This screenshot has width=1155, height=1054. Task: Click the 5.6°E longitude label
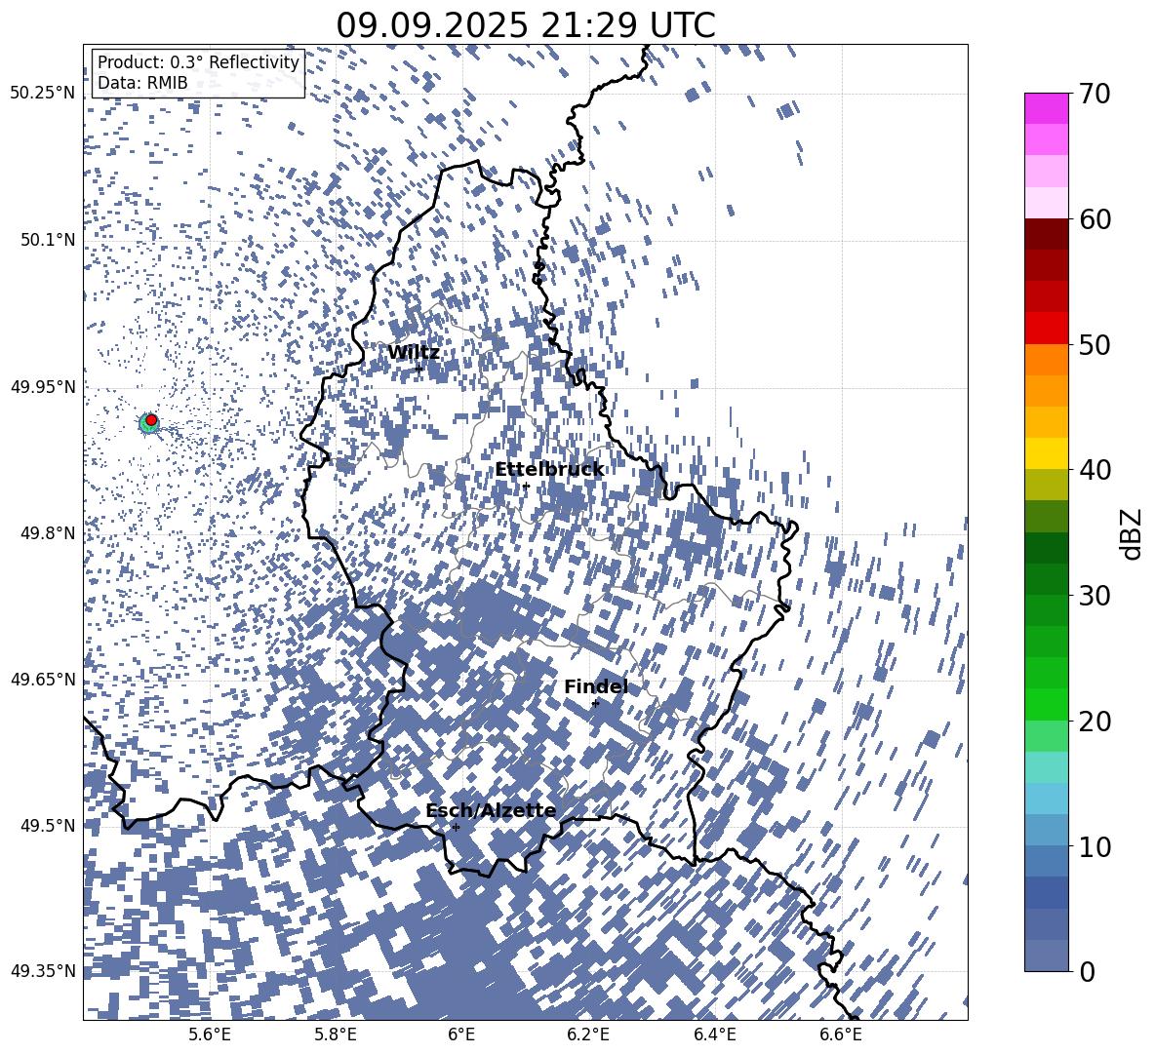[x=209, y=1035]
